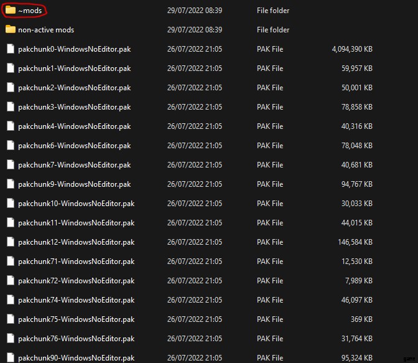Viewport: 418px width, 363px height.
Task: Select pakchunk90-WindowsNoEditor.pak at the bottom
Action: tap(76, 357)
